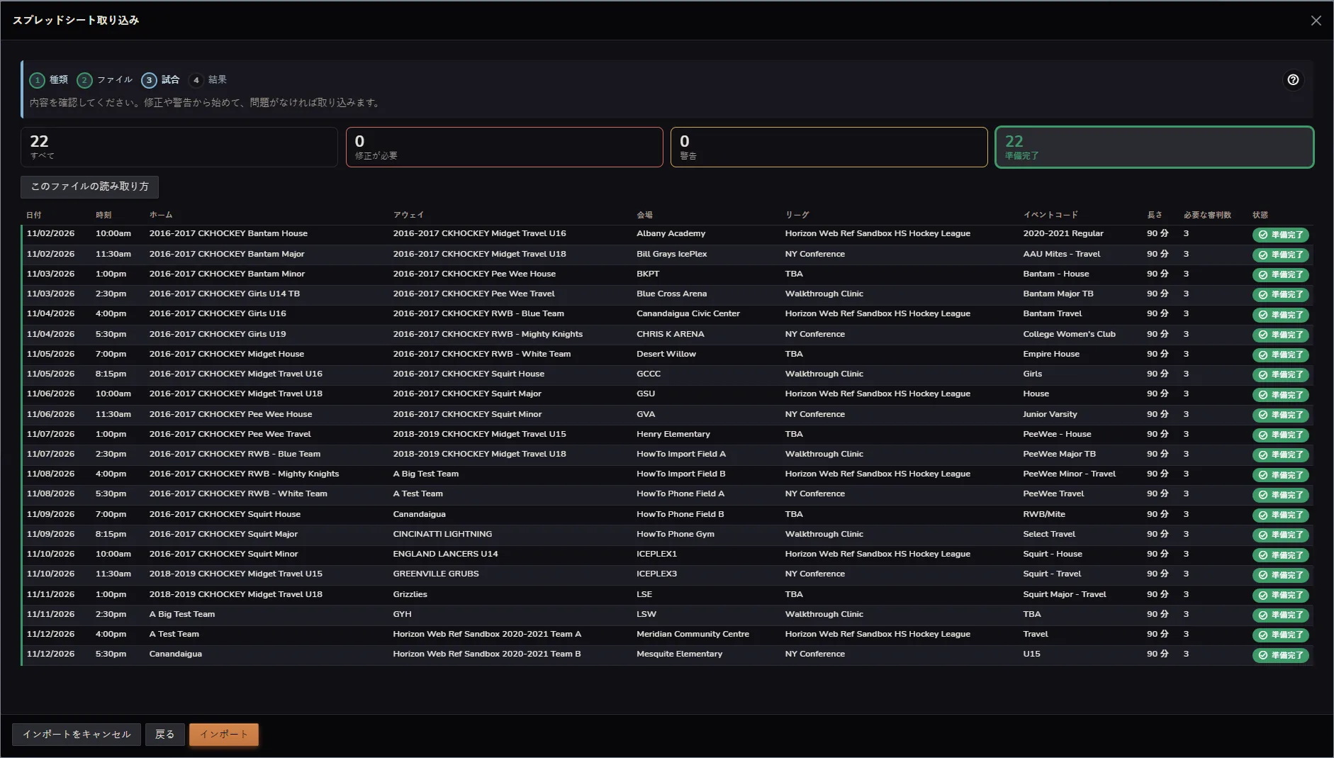The width and height of the screenshot is (1334, 758).
Task: Click ready badge for ICEPLEX1 row
Action: click(x=1280, y=555)
